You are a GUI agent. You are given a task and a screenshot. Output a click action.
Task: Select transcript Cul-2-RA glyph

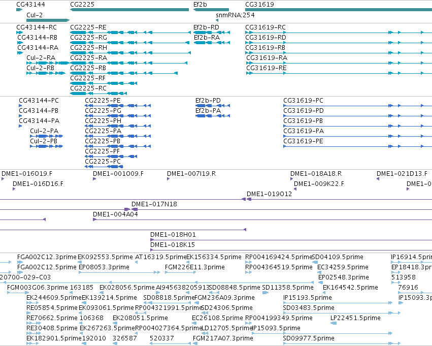pos(48,63)
